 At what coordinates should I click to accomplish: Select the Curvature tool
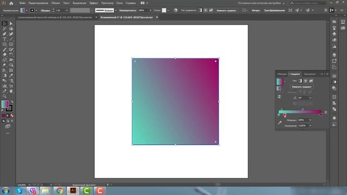pyautogui.click(x=11, y=34)
